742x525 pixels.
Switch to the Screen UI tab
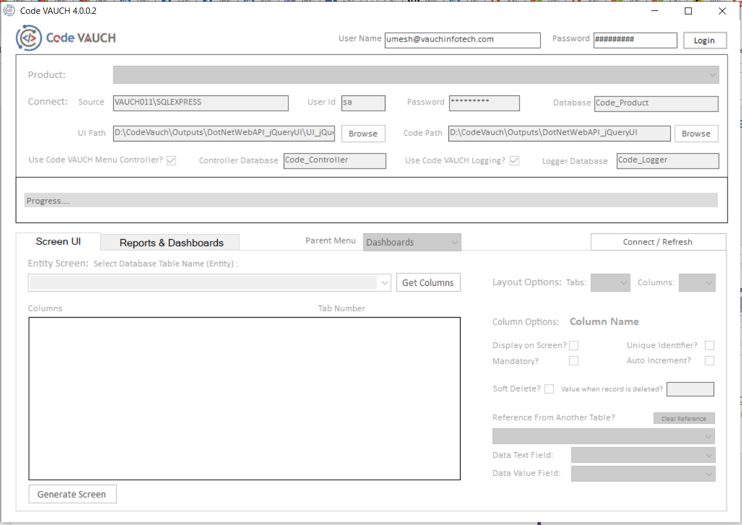(58, 242)
